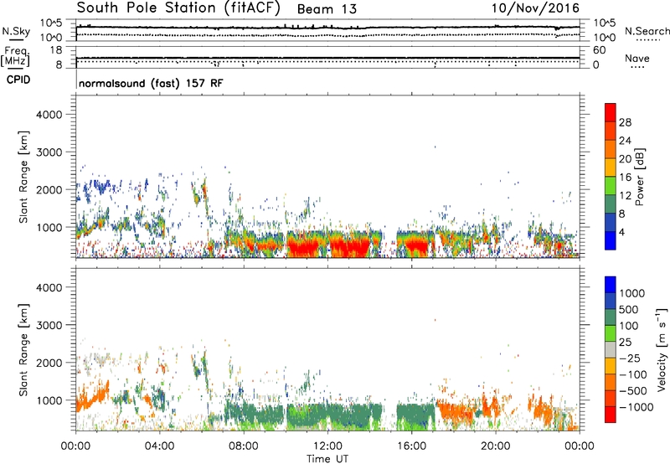The width and height of the screenshot is (670, 464).
Task: Click the date 10/Nov/2016
Action: coord(535,8)
